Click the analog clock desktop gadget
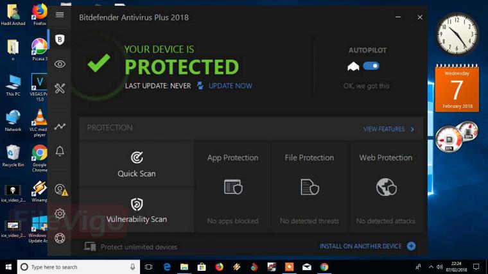 click(x=457, y=34)
